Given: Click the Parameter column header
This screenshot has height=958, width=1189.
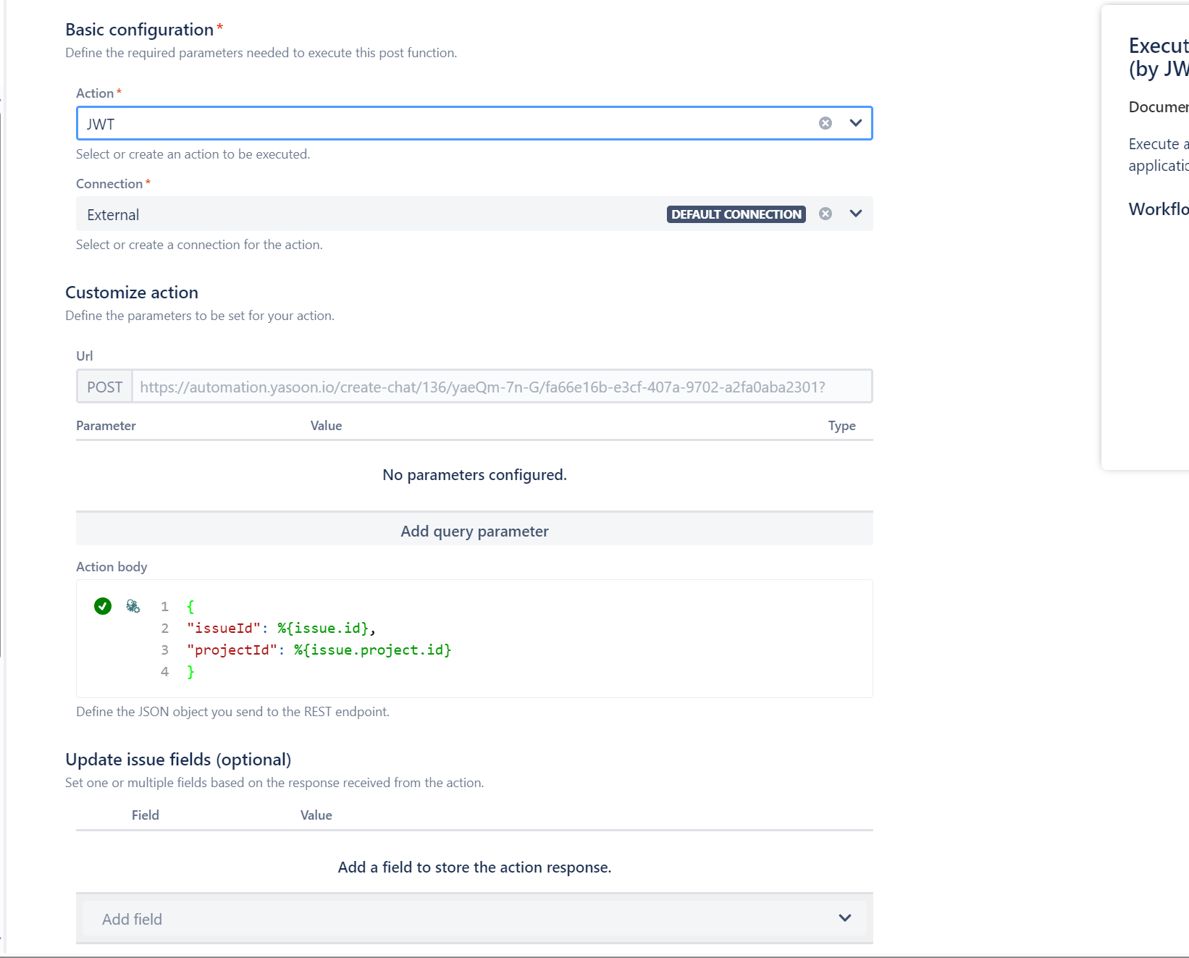Looking at the screenshot, I should pos(106,426).
